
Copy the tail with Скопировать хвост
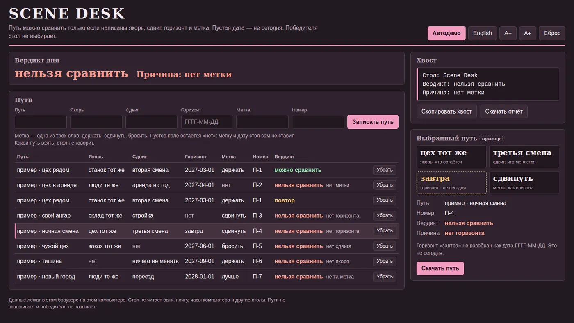[x=446, y=111]
